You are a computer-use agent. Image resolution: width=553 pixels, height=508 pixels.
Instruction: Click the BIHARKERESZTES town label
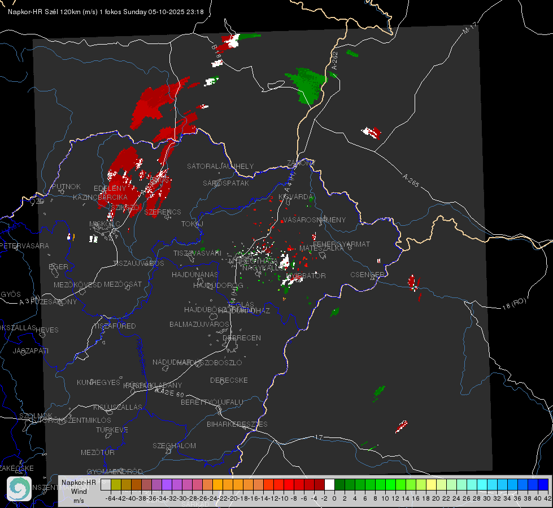click(237, 424)
